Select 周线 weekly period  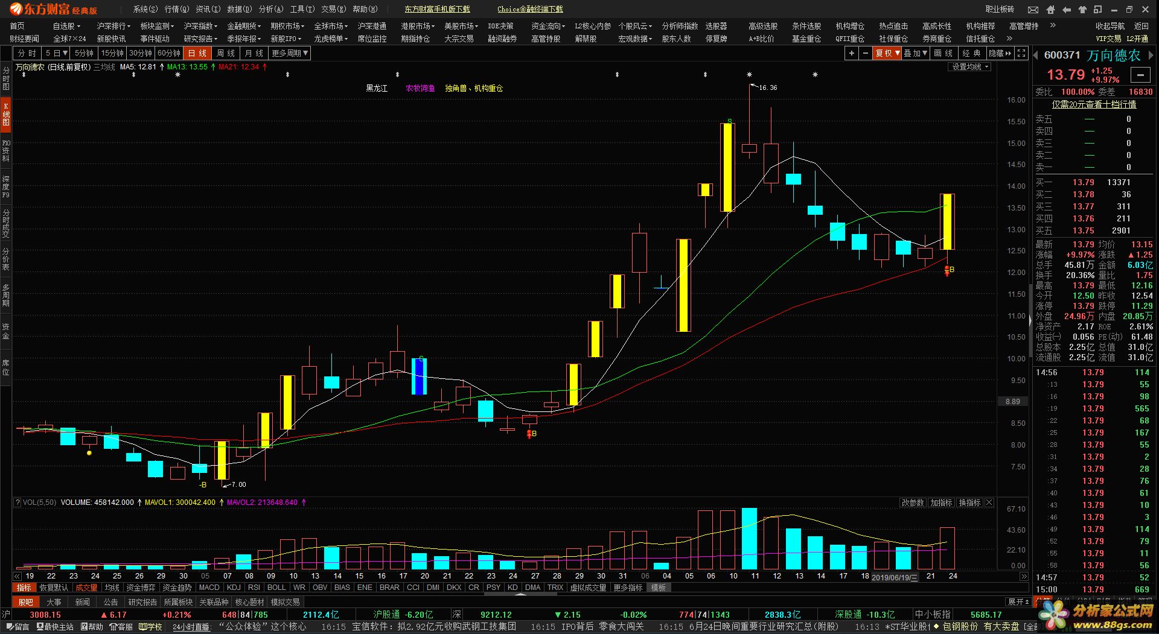pyautogui.click(x=226, y=53)
